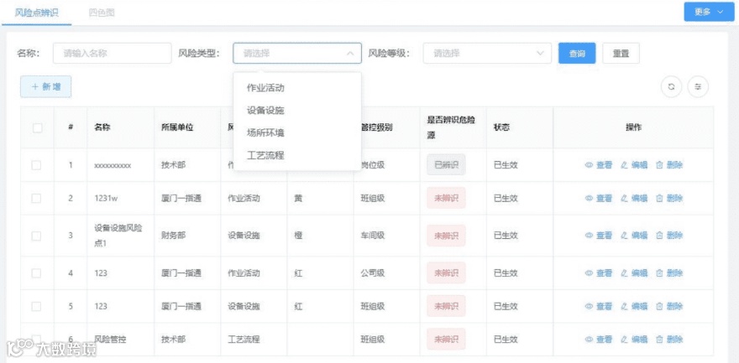739x363 pixels.
Task: Switch to the 四色图 tab
Action: point(102,13)
